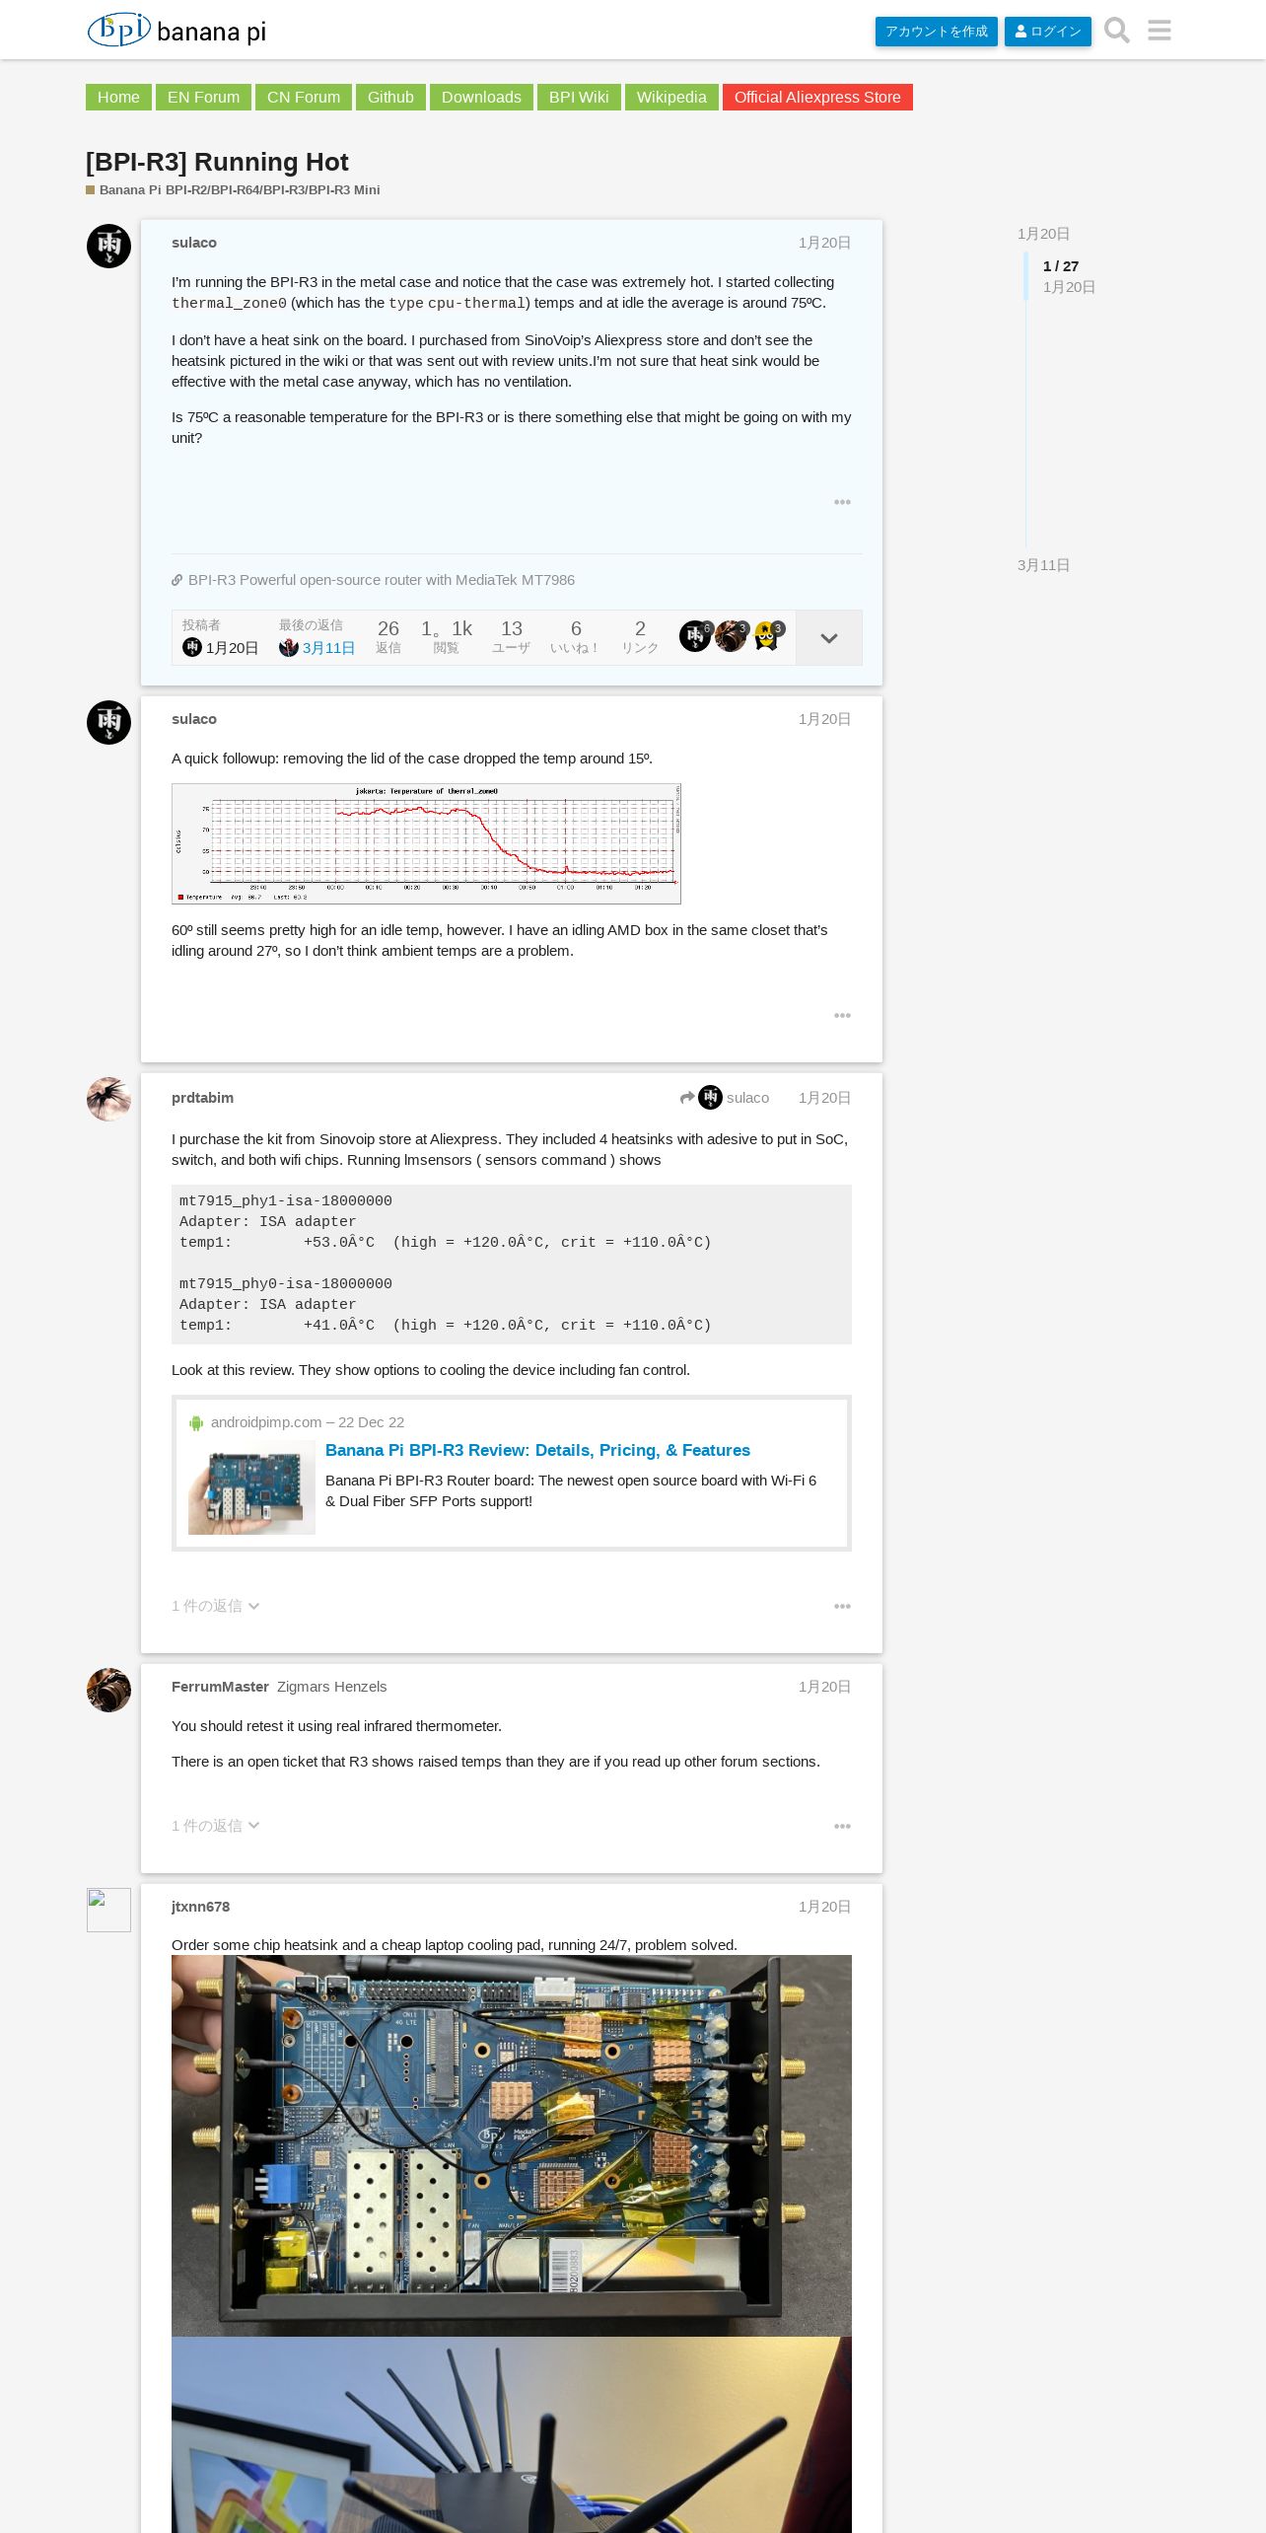Jump to the 3月11日 timeline end marker
Image resolution: width=1266 pixels, height=2533 pixels.
[x=1043, y=565]
